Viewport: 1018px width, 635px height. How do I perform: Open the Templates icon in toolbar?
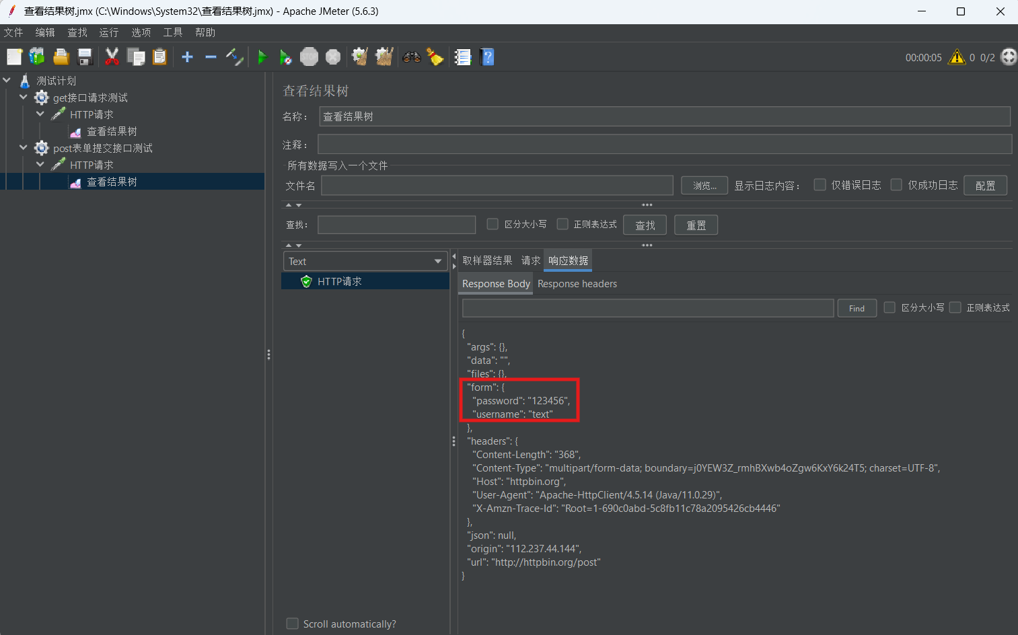(37, 57)
